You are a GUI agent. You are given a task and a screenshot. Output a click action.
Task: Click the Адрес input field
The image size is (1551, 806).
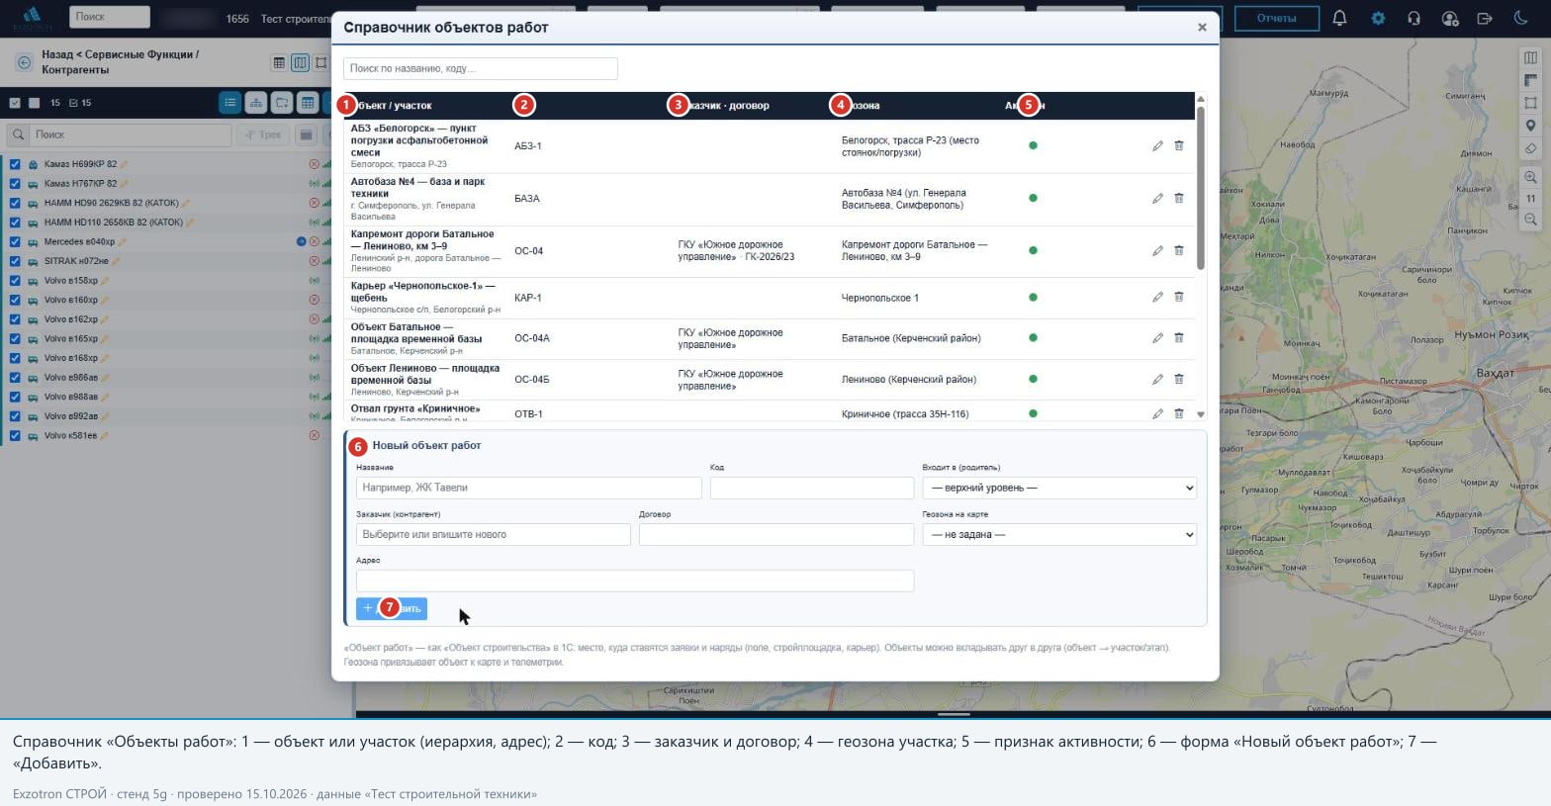(635, 581)
